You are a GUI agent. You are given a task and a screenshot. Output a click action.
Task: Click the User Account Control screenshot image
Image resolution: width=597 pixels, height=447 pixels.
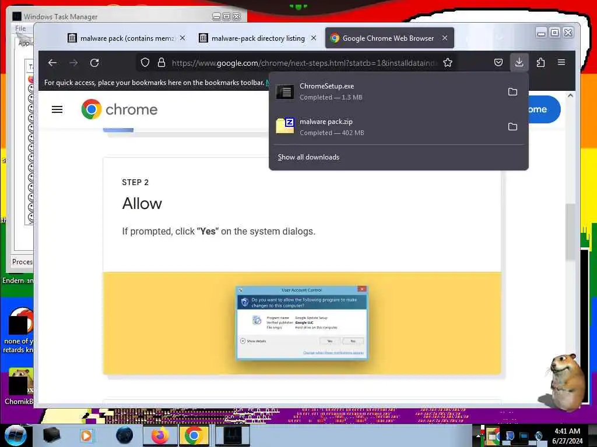pyautogui.click(x=302, y=322)
